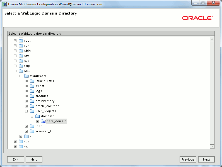Viewport: 222px width, 167px height.
Task: Click the oracle_common folder icon
Action: pos(32,106)
